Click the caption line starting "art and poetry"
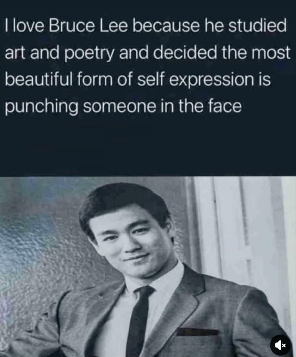This screenshot has height=357, width=296. [147, 53]
